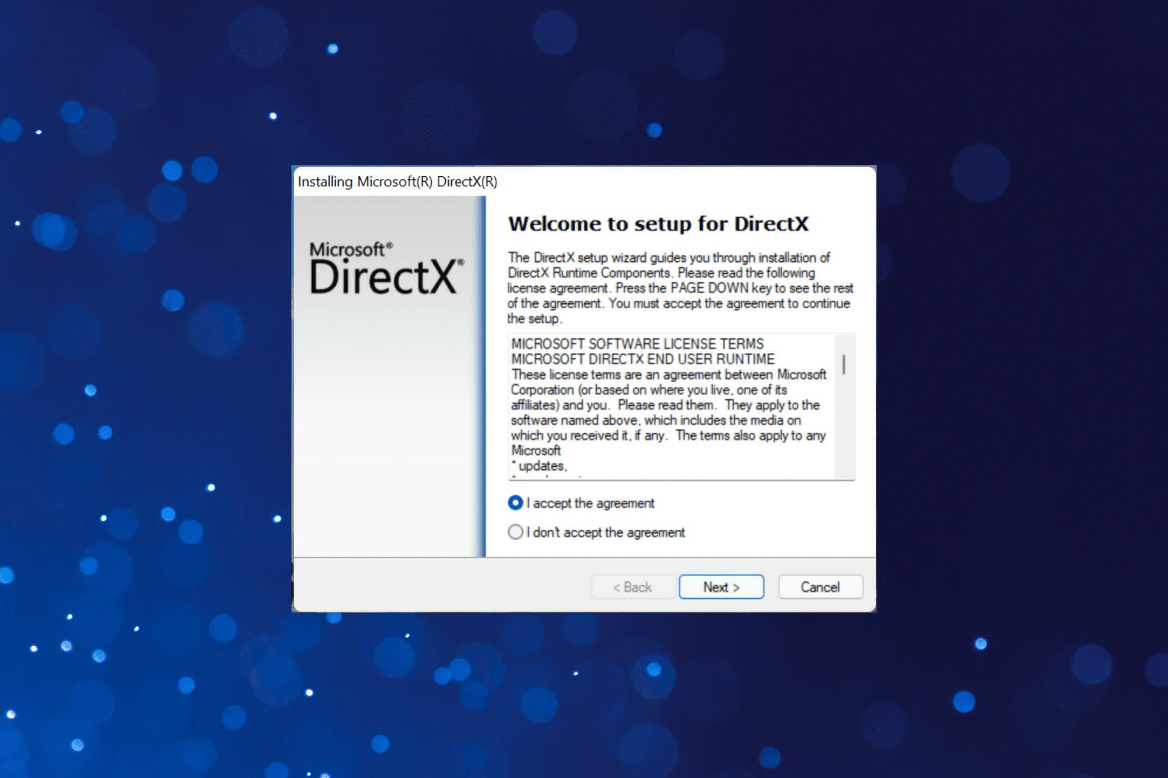1168x778 pixels.
Task: Click the MICROSOFT SOFTWARE LICENSE TERMS heading
Action: pos(638,343)
